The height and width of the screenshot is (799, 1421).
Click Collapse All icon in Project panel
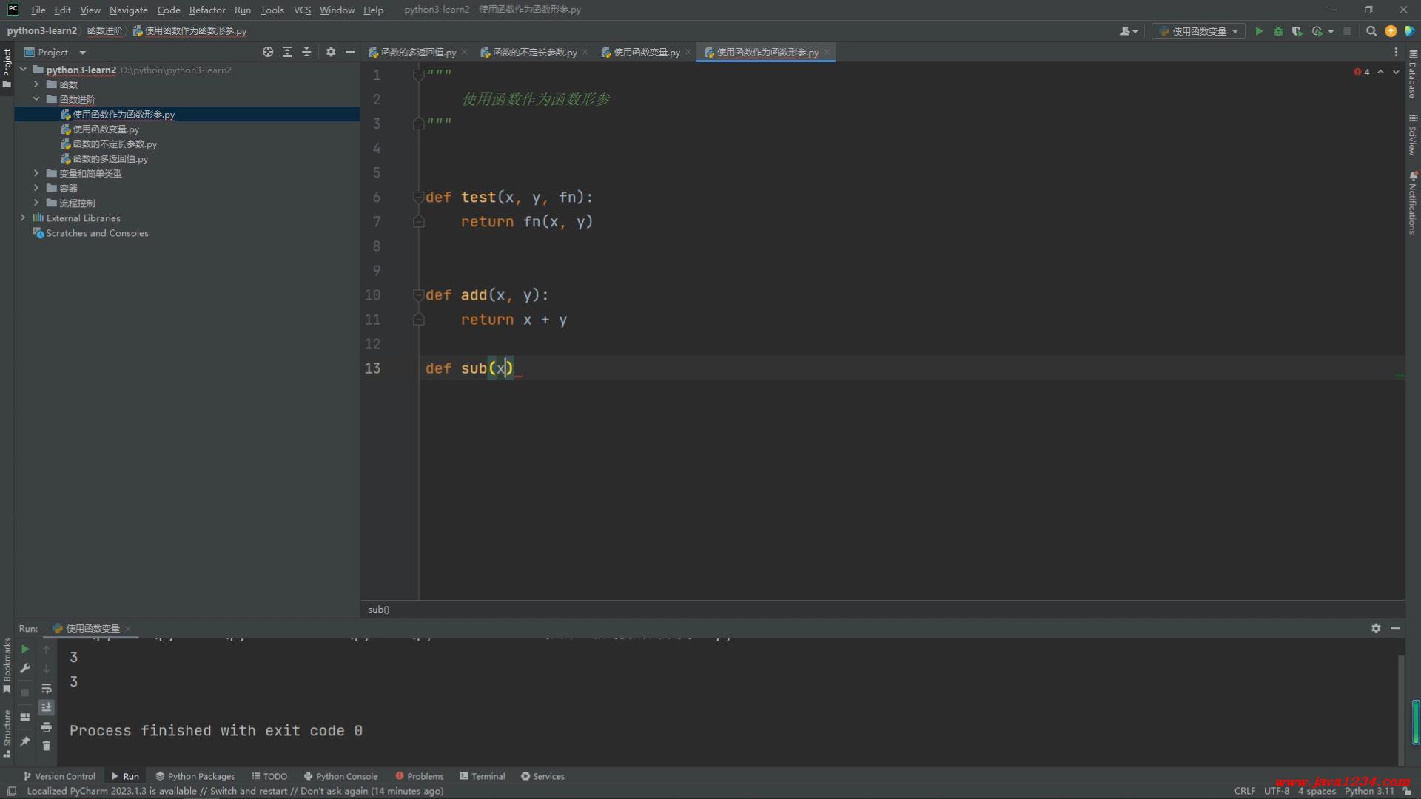(x=306, y=52)
